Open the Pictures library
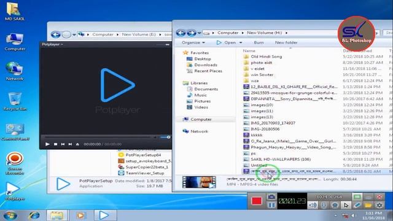This screenshot has width=393, height=221. (202, 101)
